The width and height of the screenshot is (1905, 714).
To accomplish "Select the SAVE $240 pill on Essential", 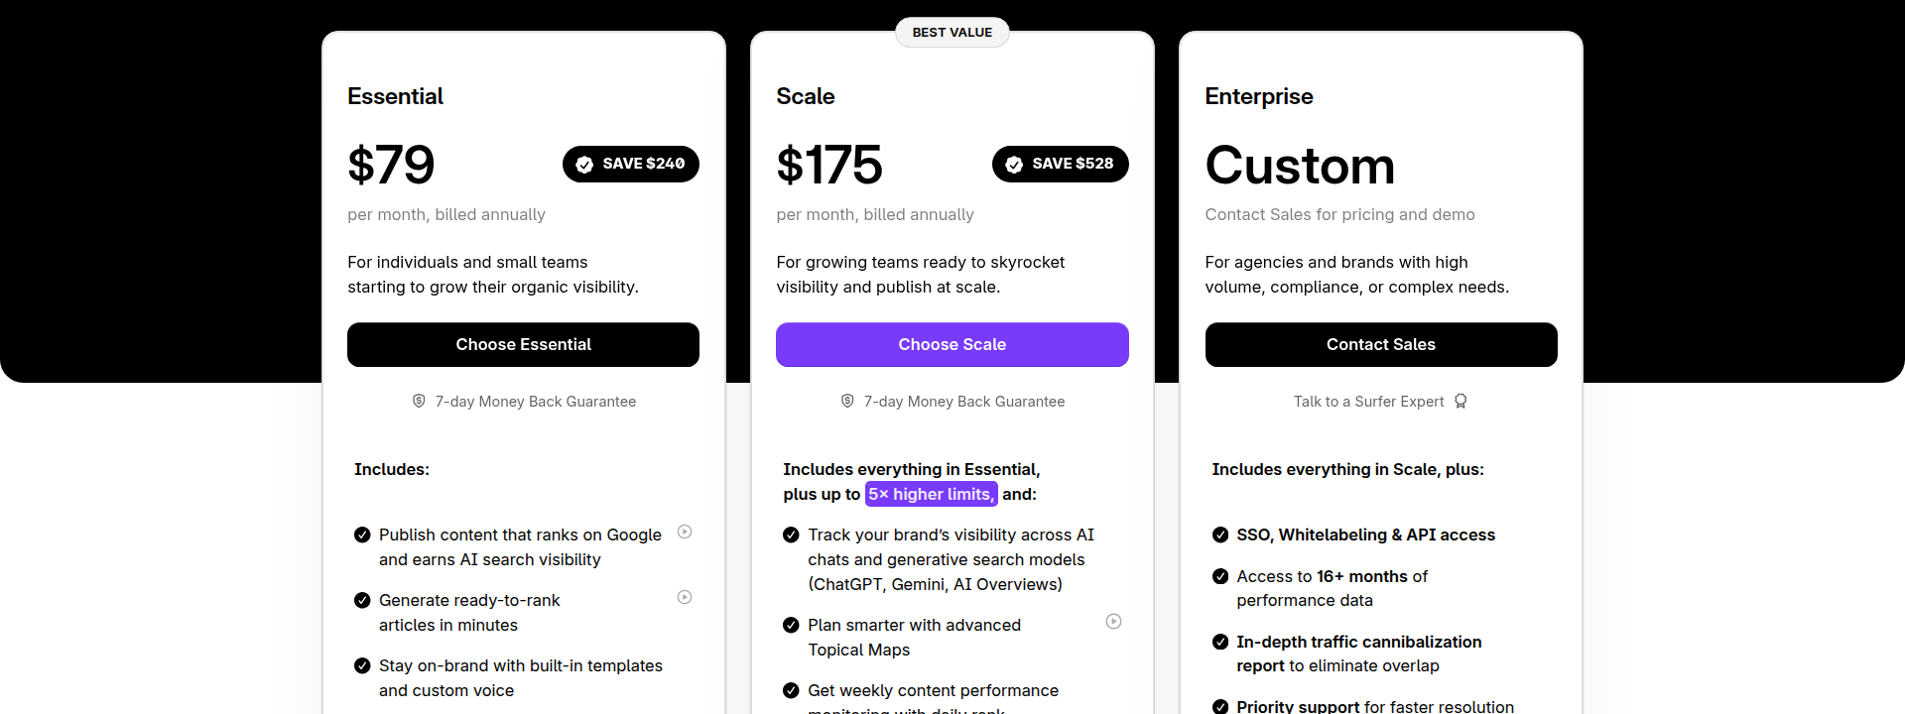I will 631,164.
